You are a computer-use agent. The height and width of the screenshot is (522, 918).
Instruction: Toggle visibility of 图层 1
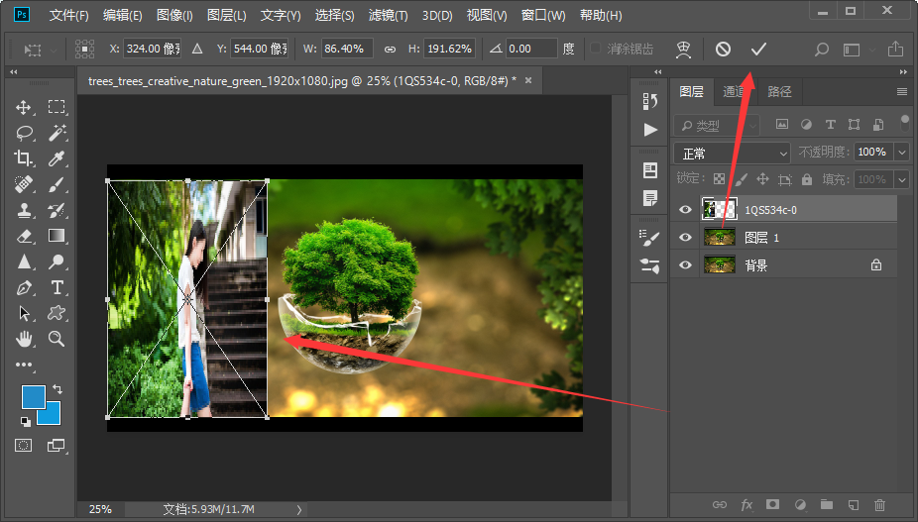[x=685, y=238]
